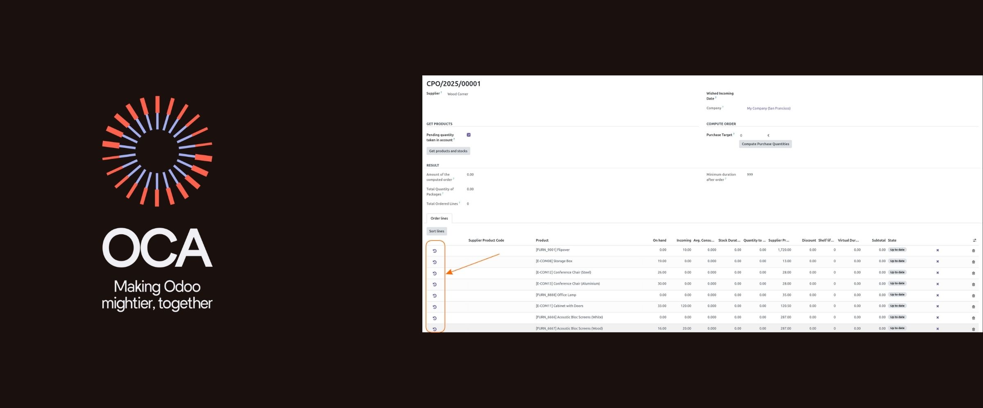Sort by Discount column header

pos(809,240)
